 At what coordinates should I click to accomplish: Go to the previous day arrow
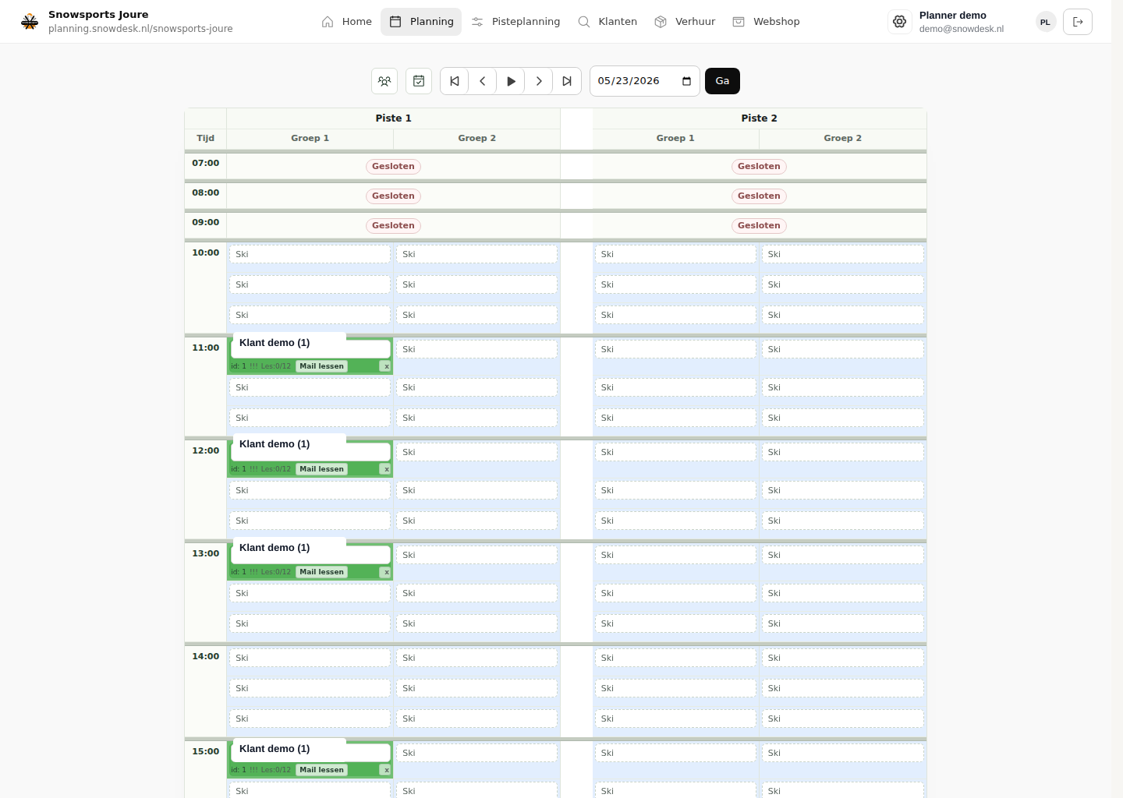(x=483, y=81)
